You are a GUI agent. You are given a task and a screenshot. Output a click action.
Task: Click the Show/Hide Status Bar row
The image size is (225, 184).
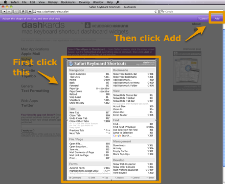(134, 95)
